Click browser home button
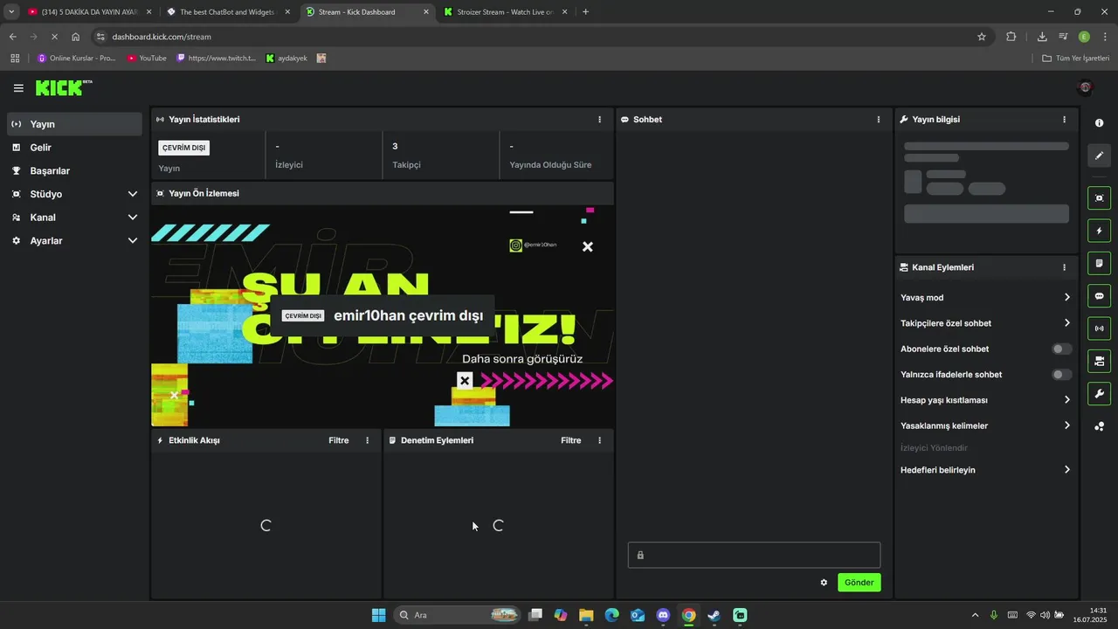This screenshot has width=1118, height=629. [76, 37]
